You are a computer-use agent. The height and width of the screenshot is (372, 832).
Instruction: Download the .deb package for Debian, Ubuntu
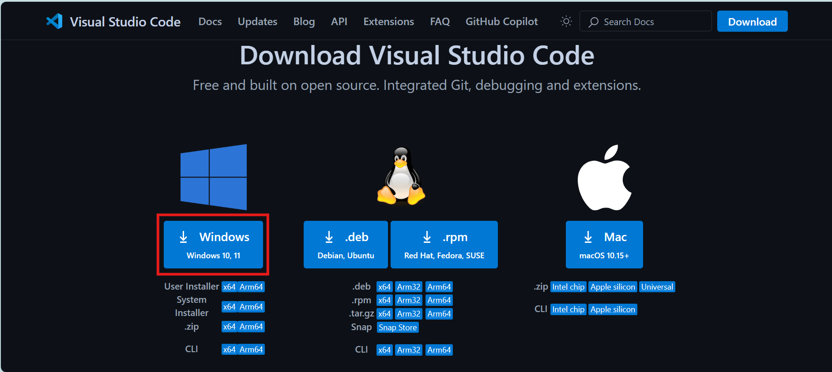coord(346,245)
